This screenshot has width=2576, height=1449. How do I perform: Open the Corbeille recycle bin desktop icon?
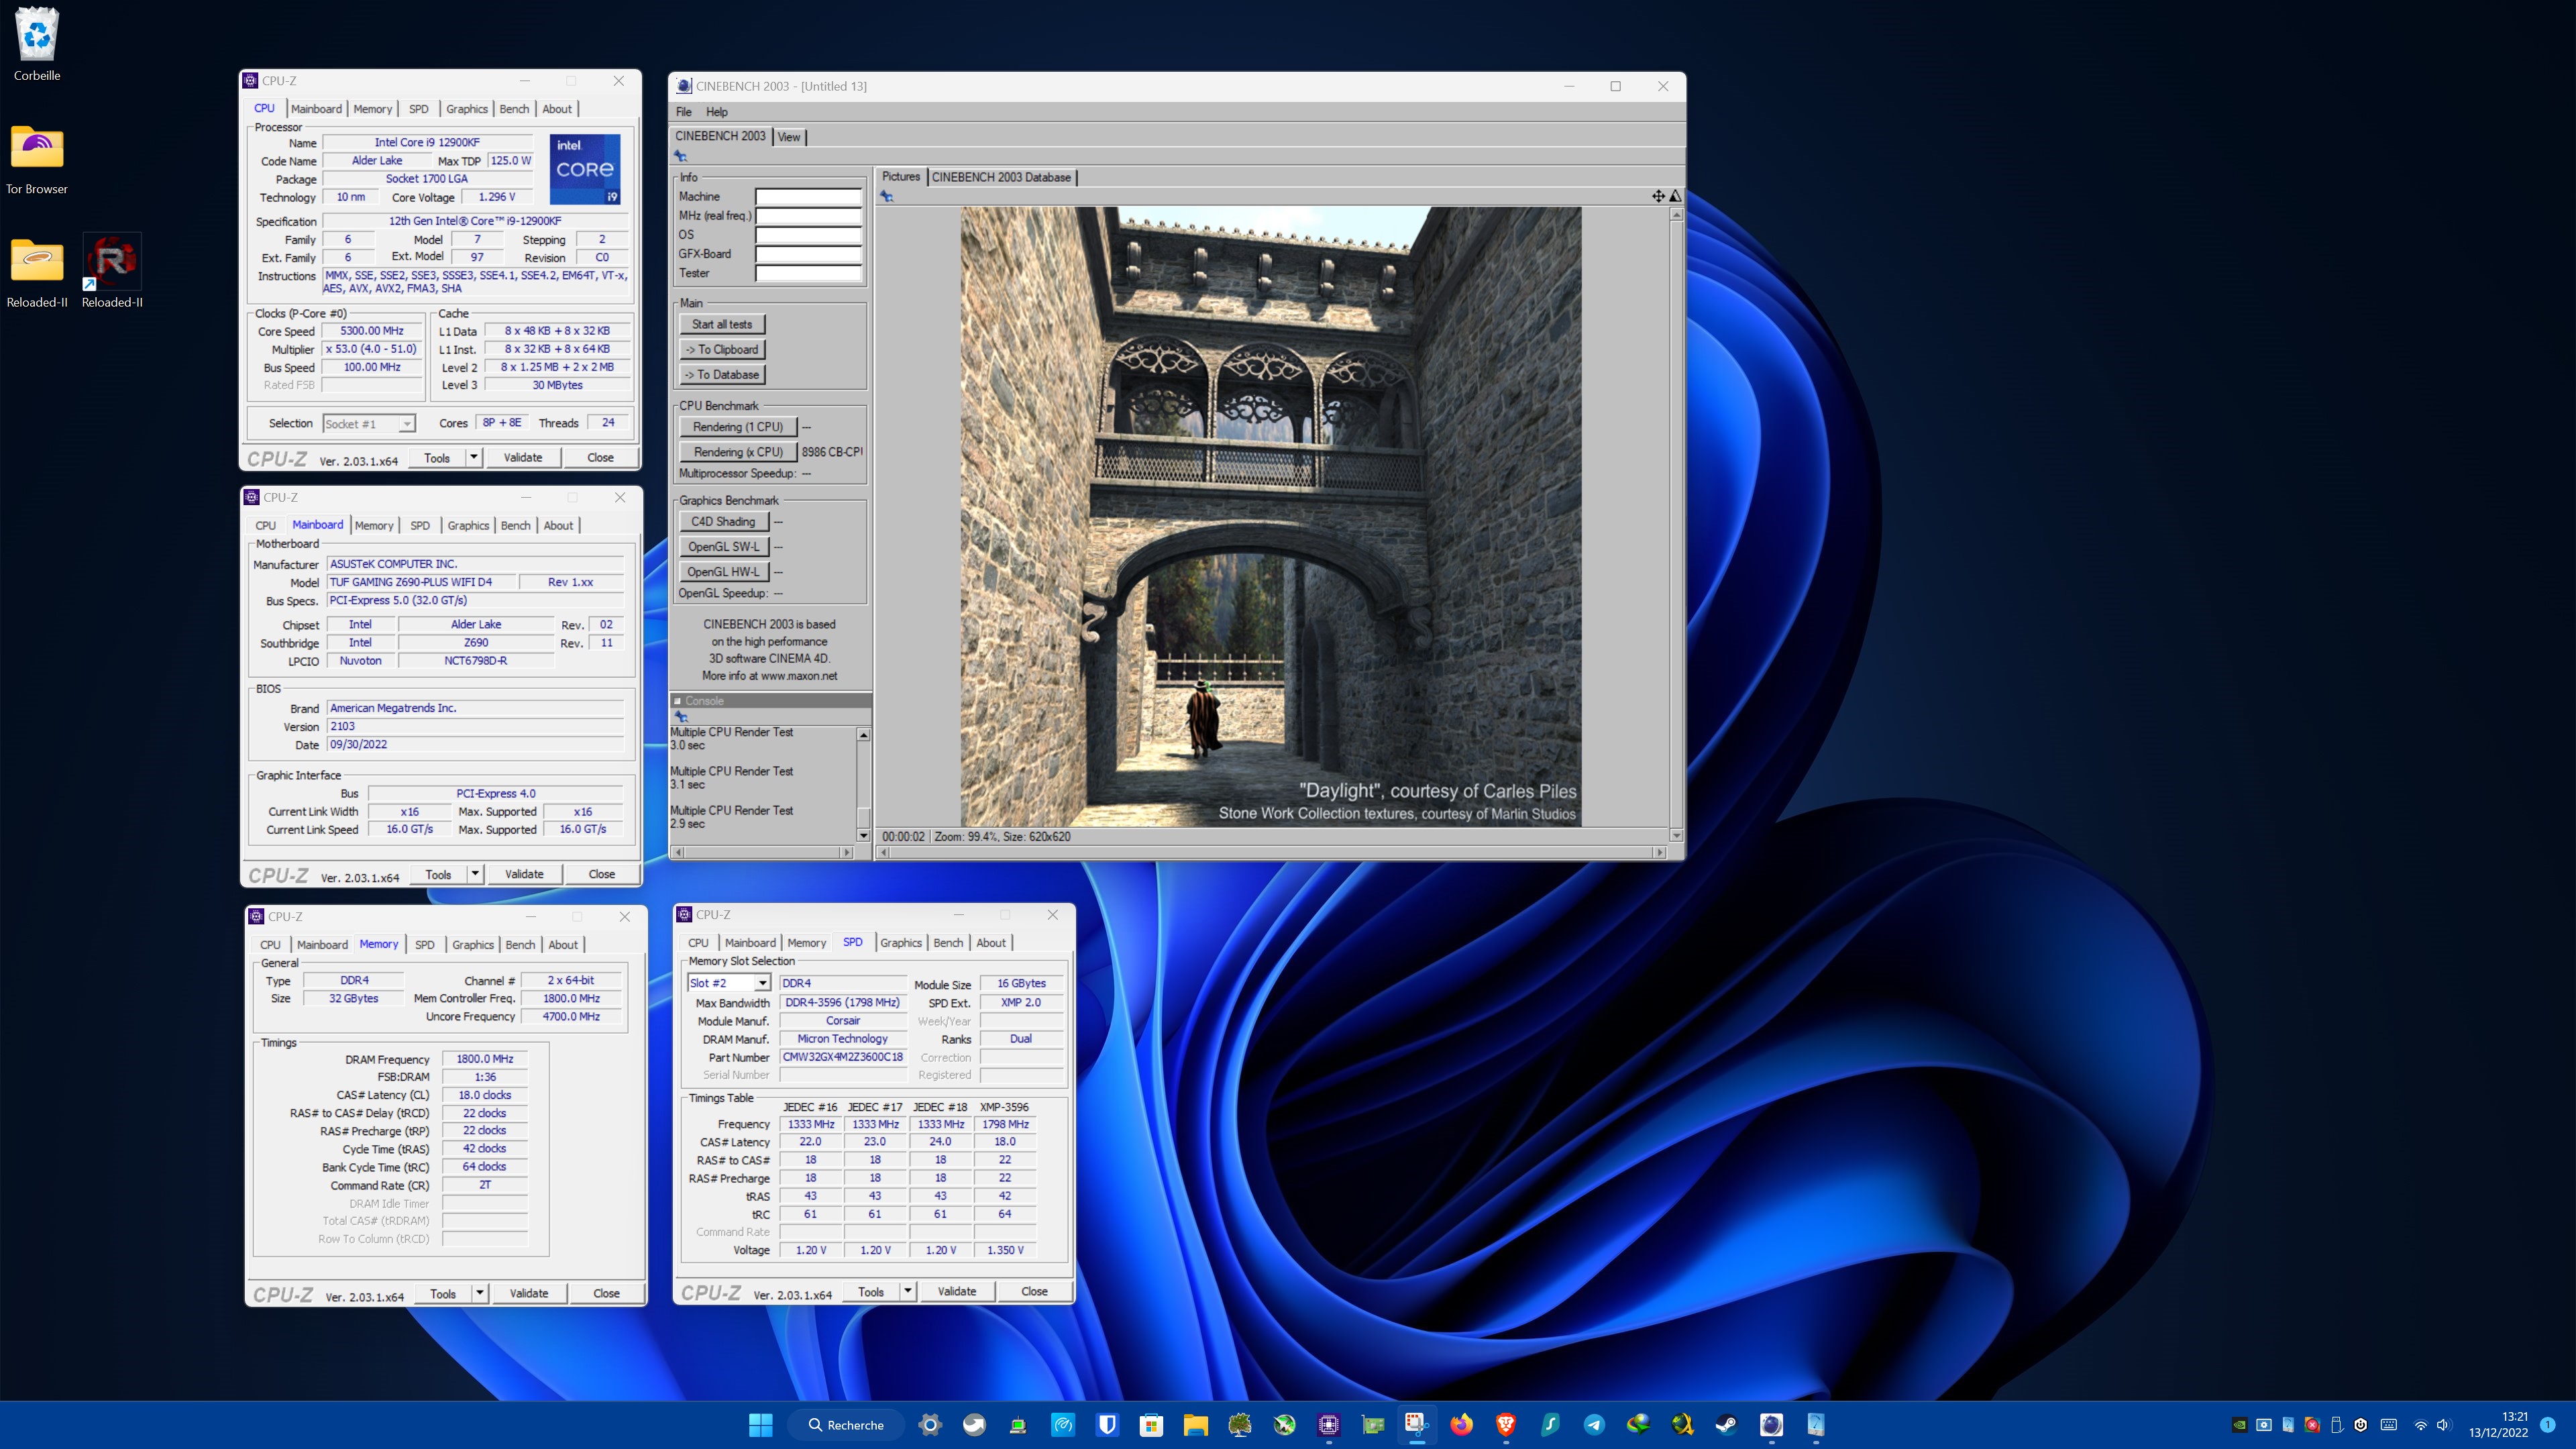pos(37,44)
